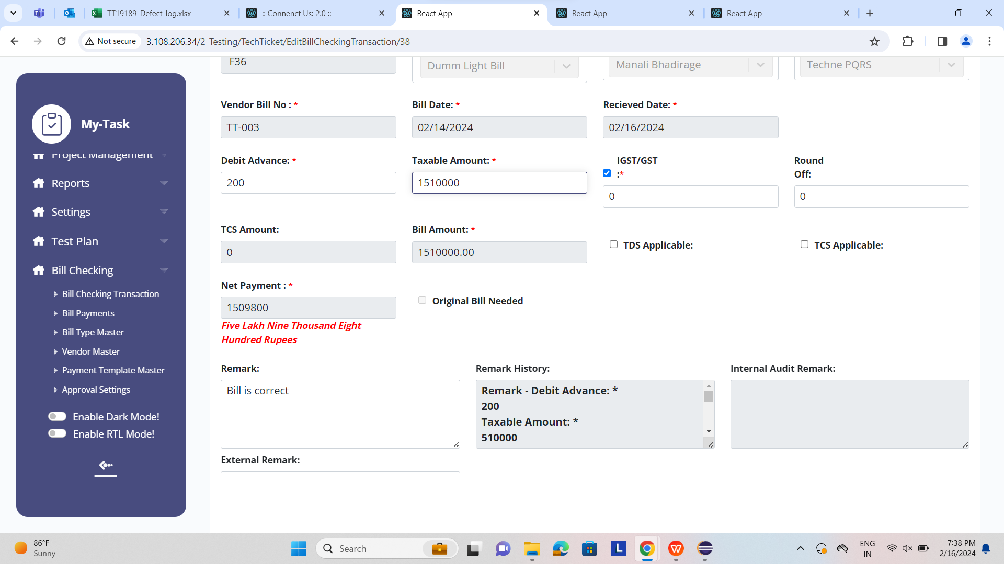Click the My-Task clipboard logo icon
The height and width of the screenshot is (564, 1004).
tap(51, 124)
